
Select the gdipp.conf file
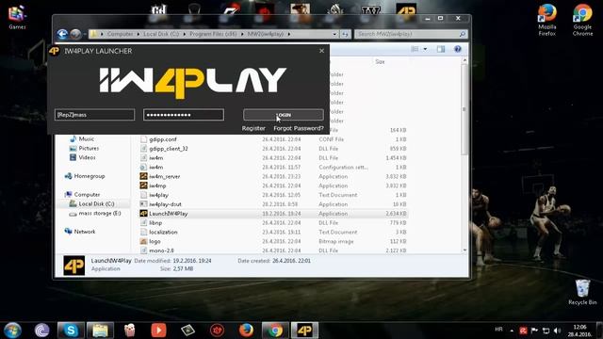tap(163, 139)
